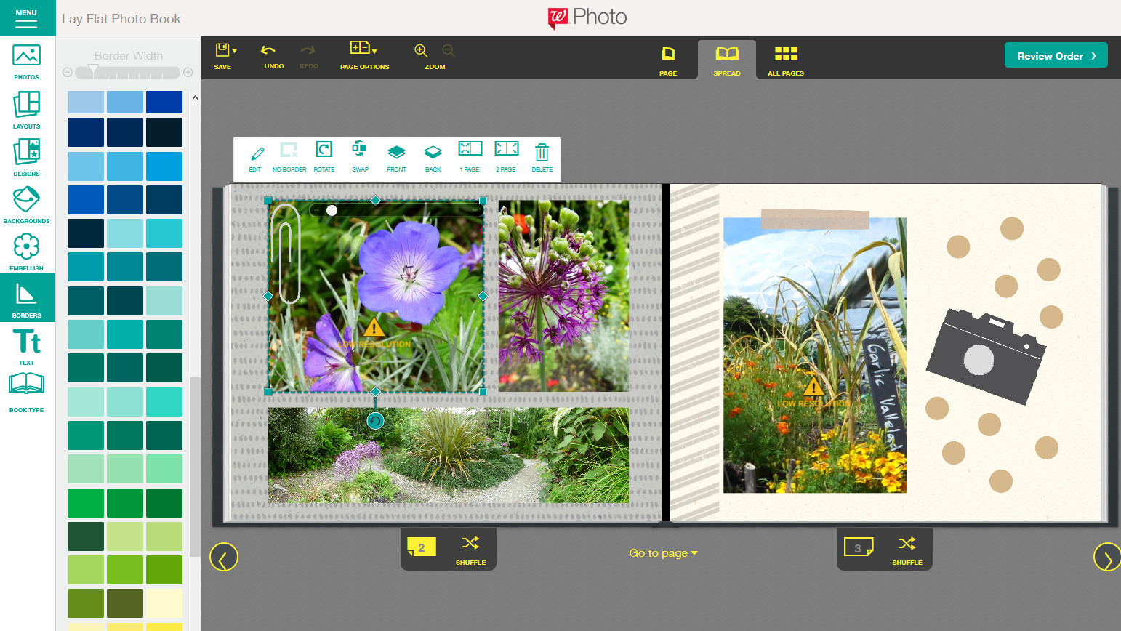Open the Book Type panel
Viewport: 1121px width, 631px height.
pyautogui.click(x=27, y=393)
